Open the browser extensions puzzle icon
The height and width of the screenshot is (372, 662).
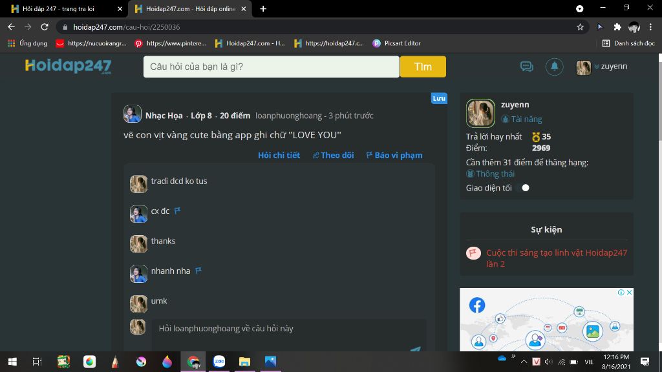617,27
